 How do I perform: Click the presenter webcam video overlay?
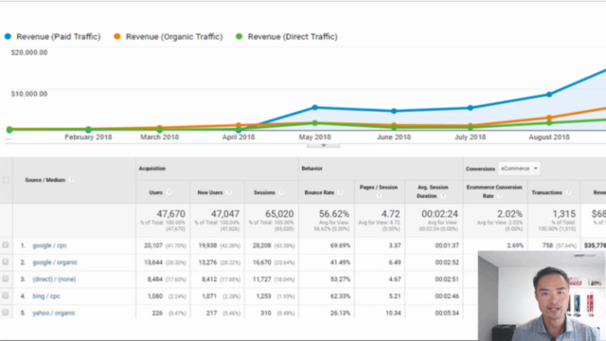542,296
